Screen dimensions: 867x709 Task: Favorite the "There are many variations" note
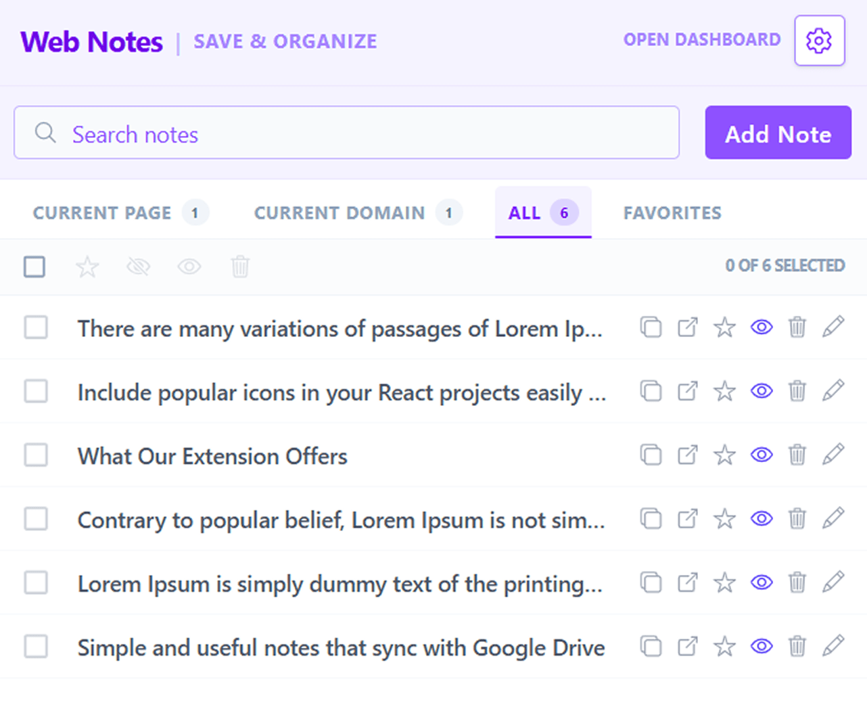[x=724, y=327]
